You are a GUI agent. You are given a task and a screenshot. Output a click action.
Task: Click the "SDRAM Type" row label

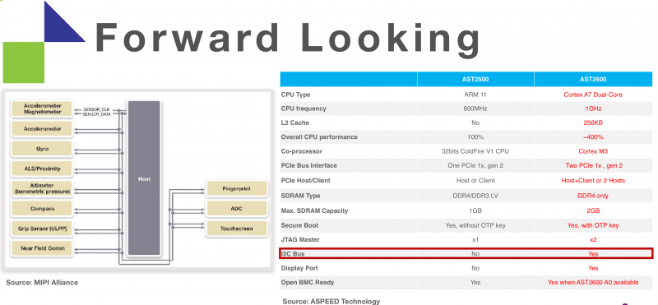pos(300,196)
